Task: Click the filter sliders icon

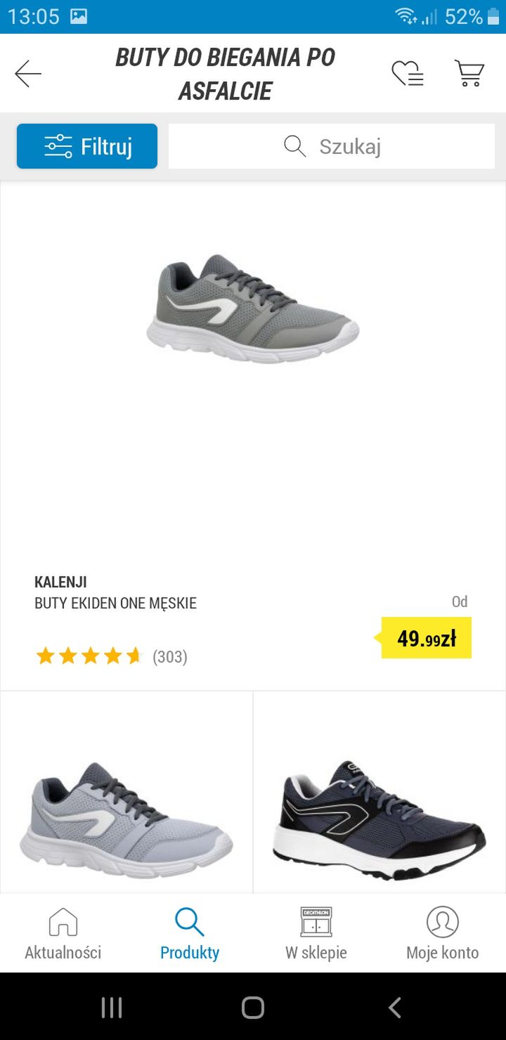Action: (58, 146)
